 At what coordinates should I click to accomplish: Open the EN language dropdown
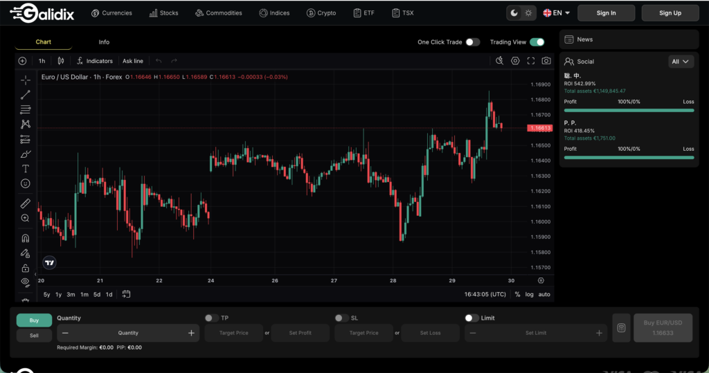(x=556, y=13)
